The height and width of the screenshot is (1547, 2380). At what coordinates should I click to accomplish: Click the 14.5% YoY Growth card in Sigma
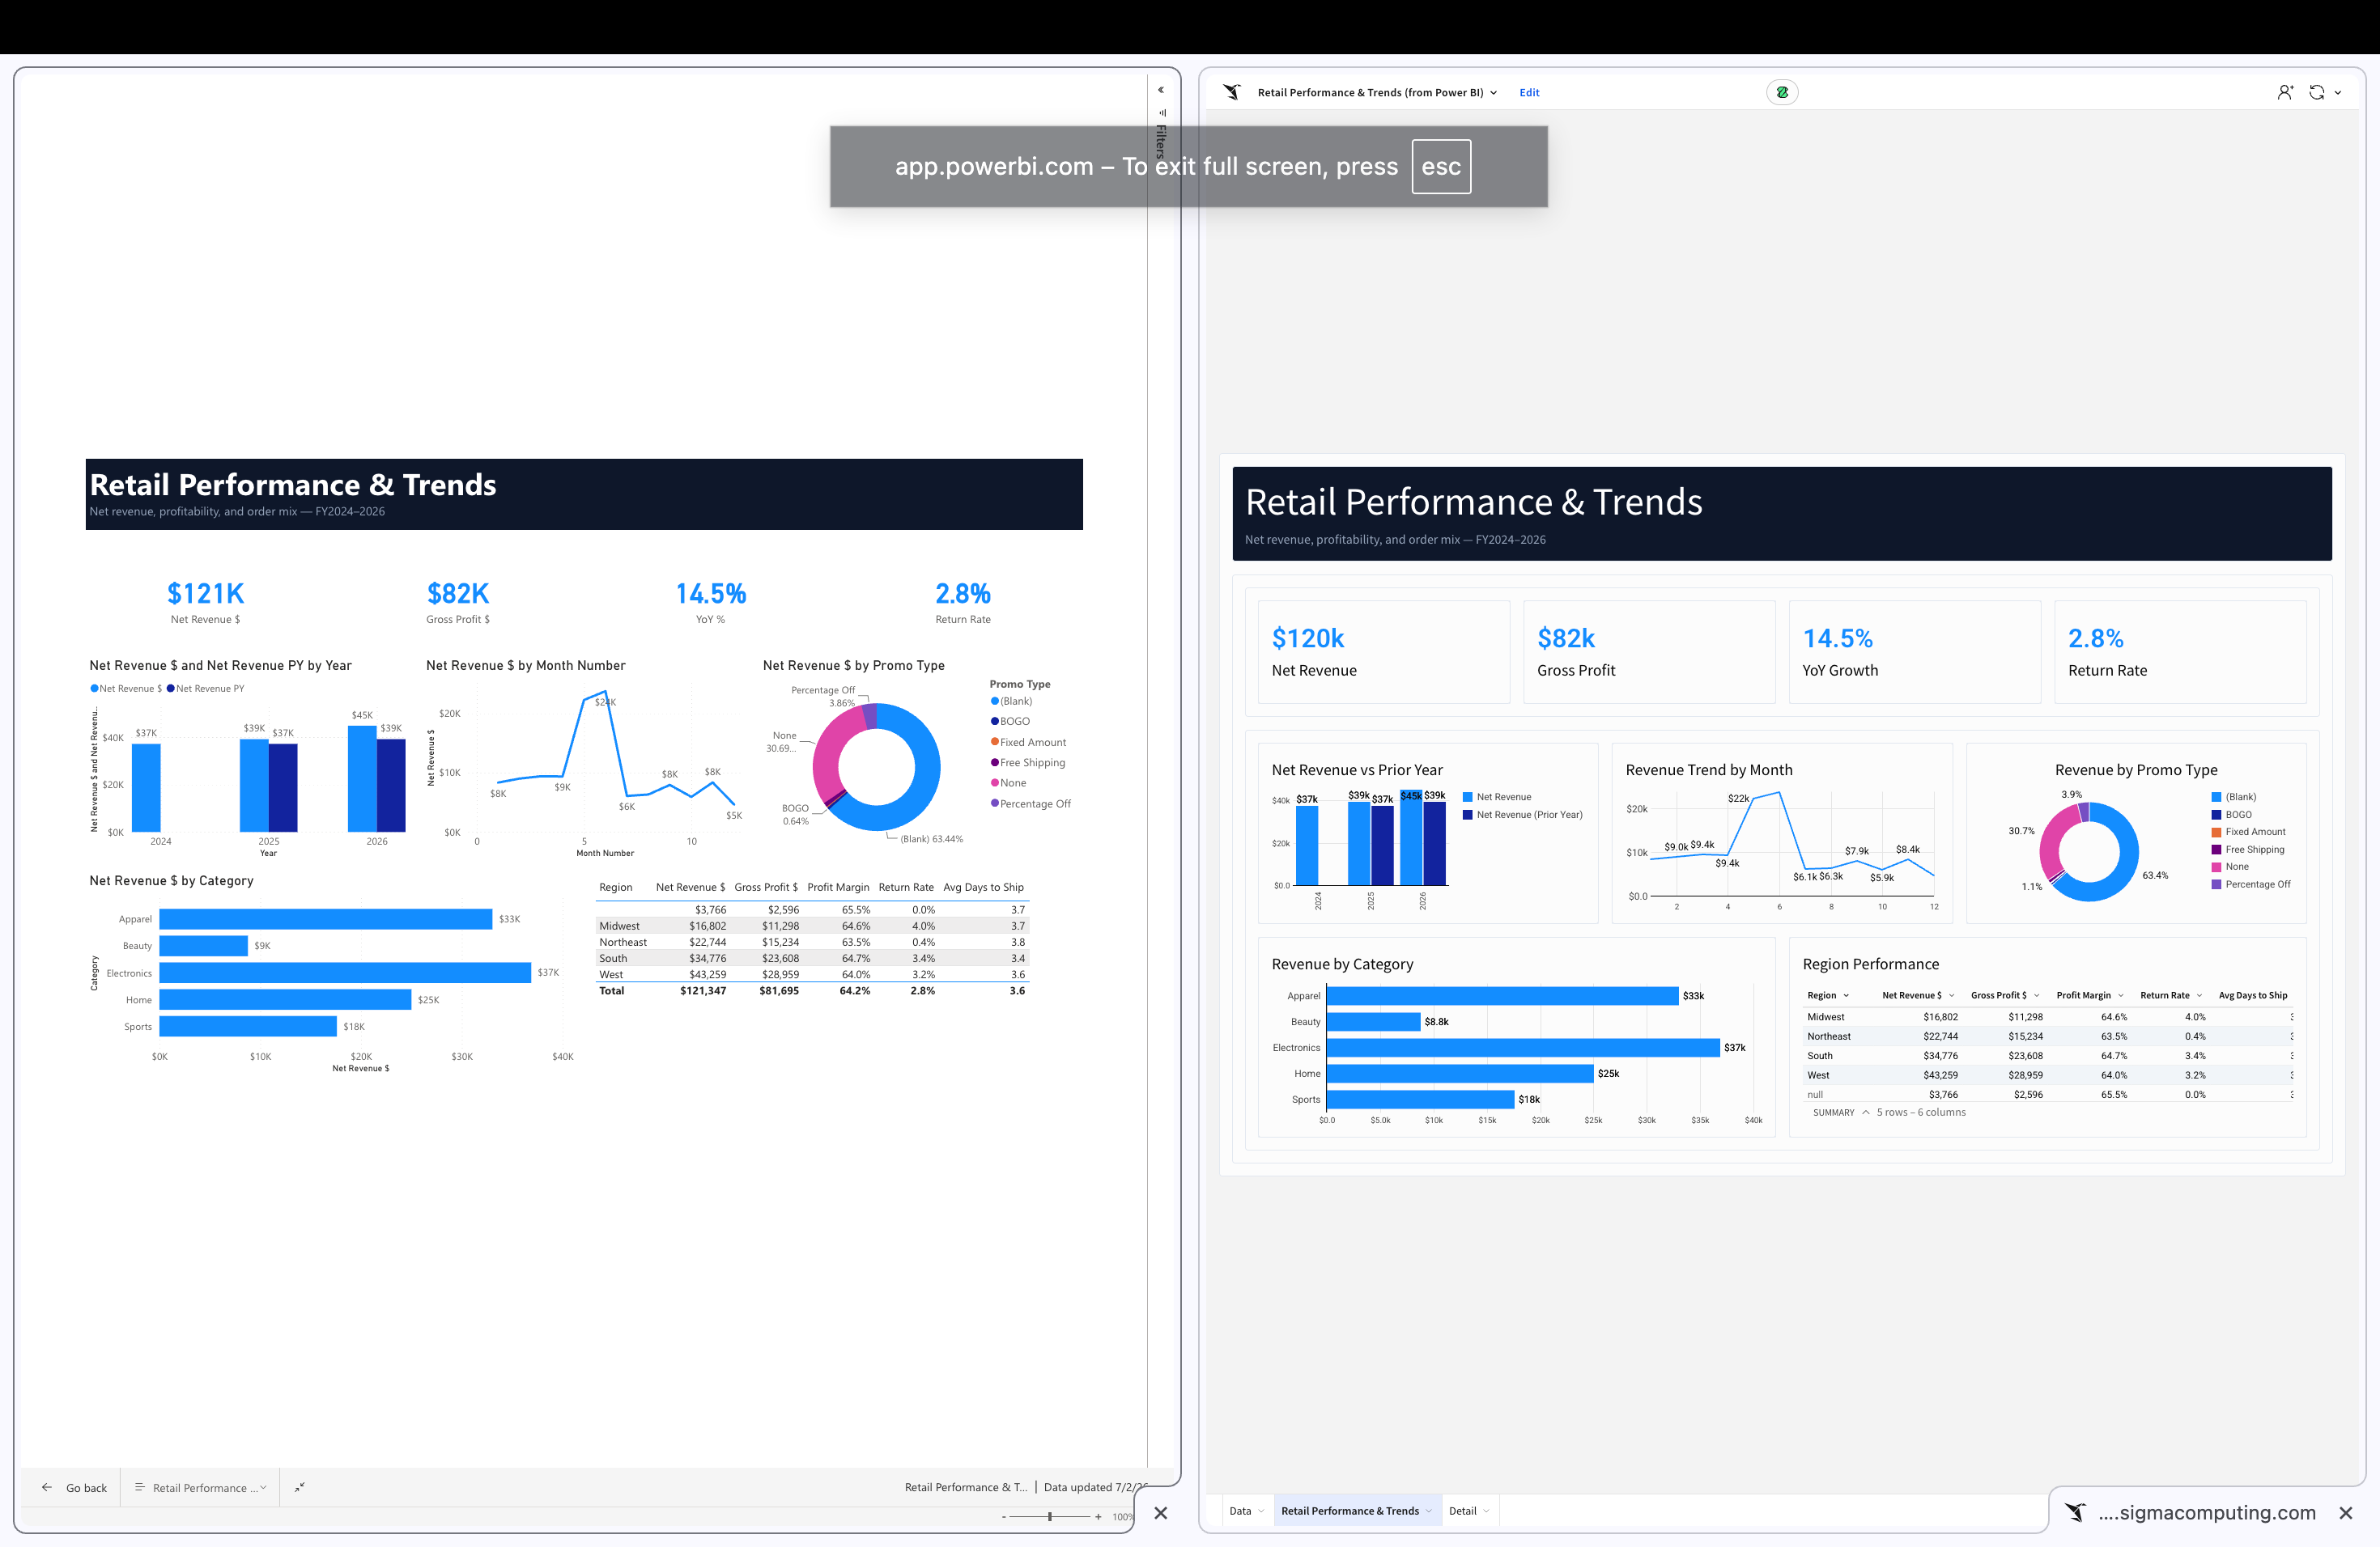[x=1914, y=651]
